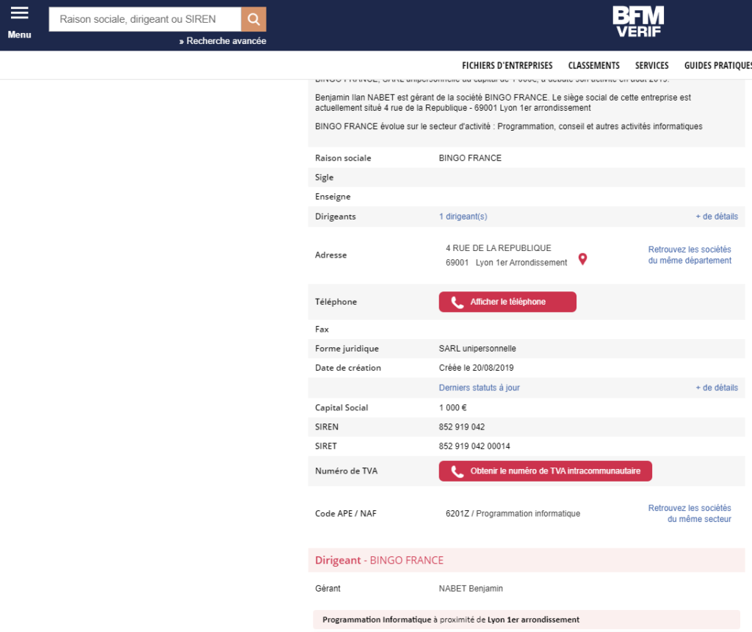Click the 4 RUE DE LA REPUBLIQUE address text
Image resolution: width=752 pixels, height=632 pixels.
click(x=499, y=248)
